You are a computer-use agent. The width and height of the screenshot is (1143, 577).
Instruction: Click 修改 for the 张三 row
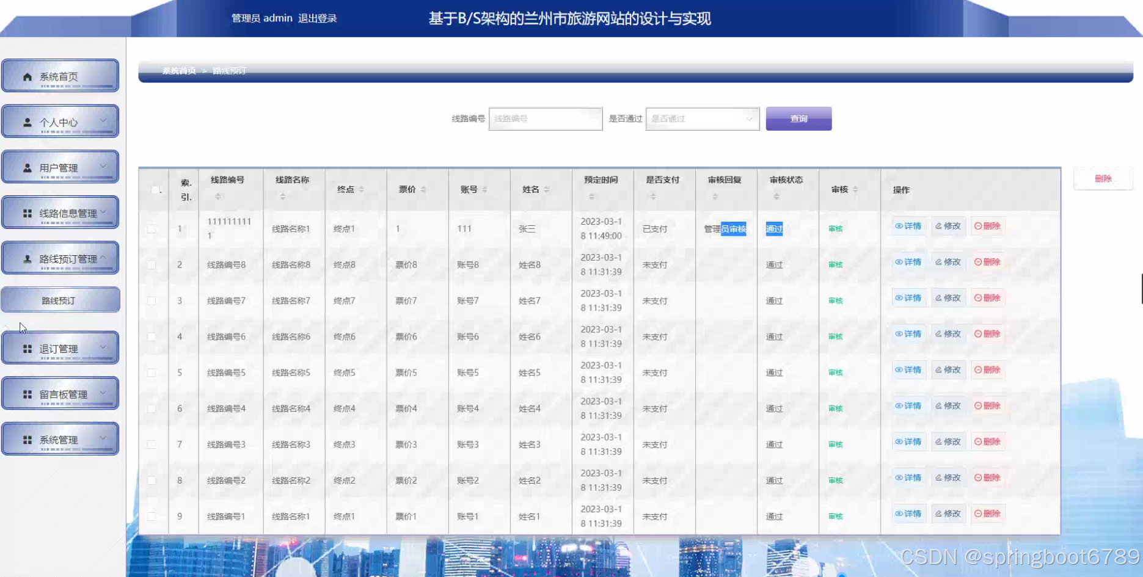[x=948, y=226]
